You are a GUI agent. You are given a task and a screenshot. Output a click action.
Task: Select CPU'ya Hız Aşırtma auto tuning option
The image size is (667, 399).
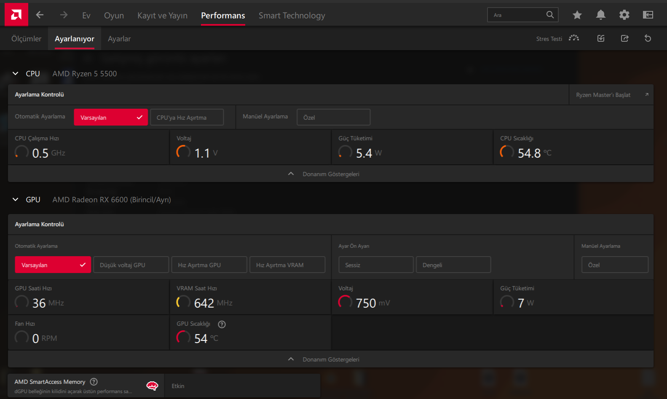pos(187,117)
